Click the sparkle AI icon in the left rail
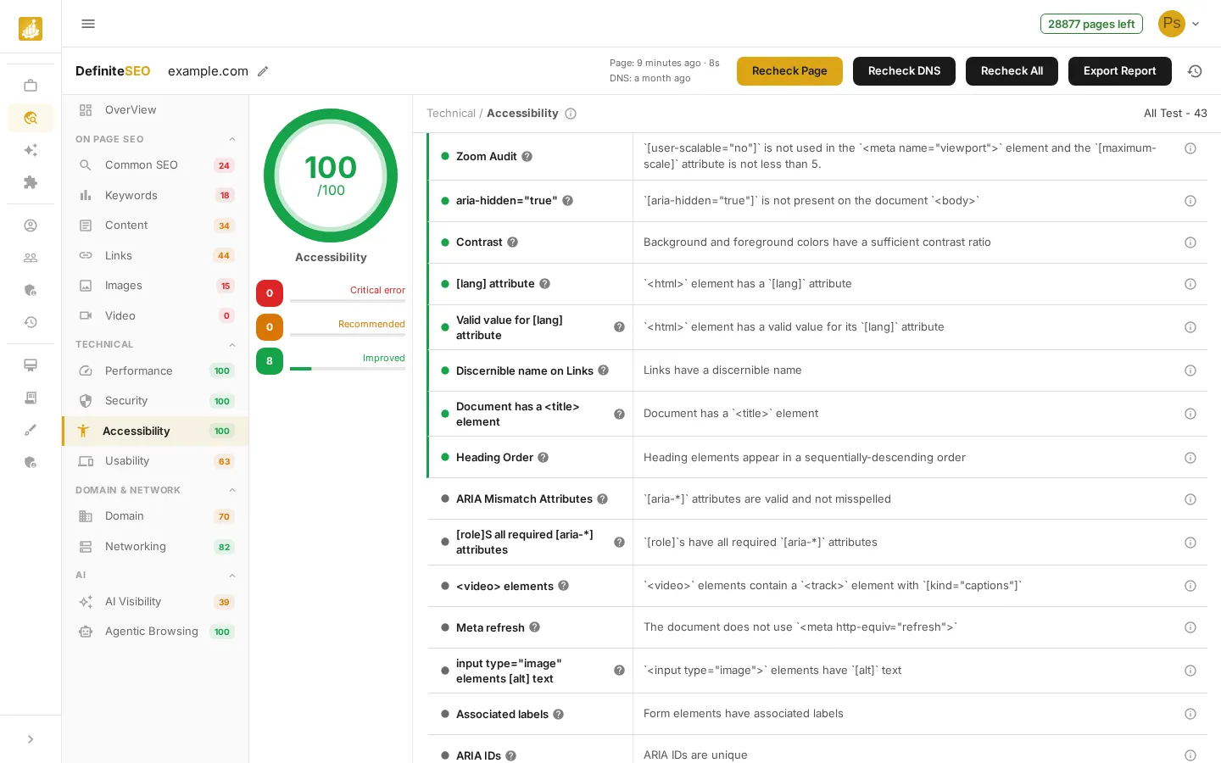Image resolution: width=1221 pixels, height=763 pixels. [31, 150]
